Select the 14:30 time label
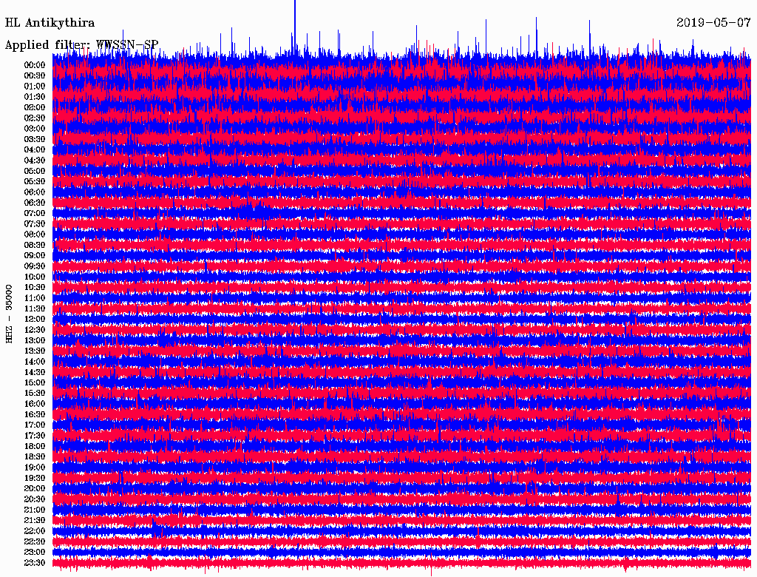The width and height of the screenshot is (757, 577). point(34,372)
